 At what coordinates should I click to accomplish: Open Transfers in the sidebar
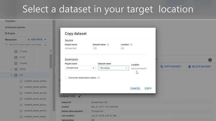tap(10, 21)
